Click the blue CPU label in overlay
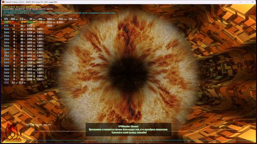 [6, 26]
